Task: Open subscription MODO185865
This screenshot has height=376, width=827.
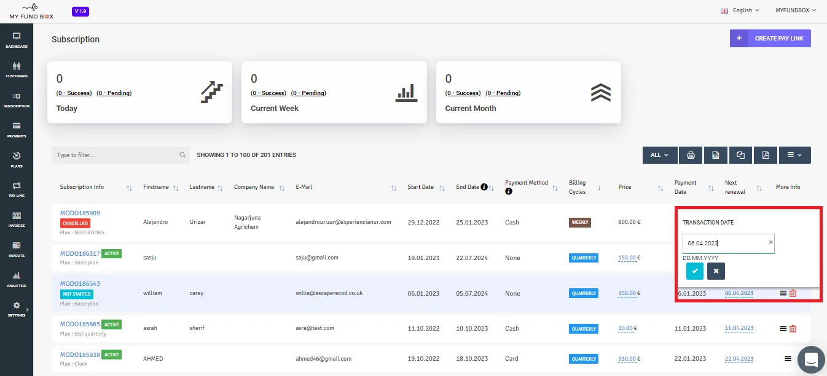Action: coord(80,324)
